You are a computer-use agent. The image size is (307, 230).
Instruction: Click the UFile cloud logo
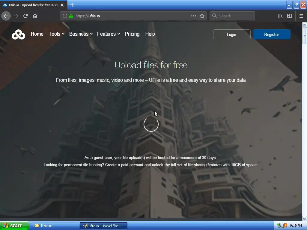[x=18, y=34]
